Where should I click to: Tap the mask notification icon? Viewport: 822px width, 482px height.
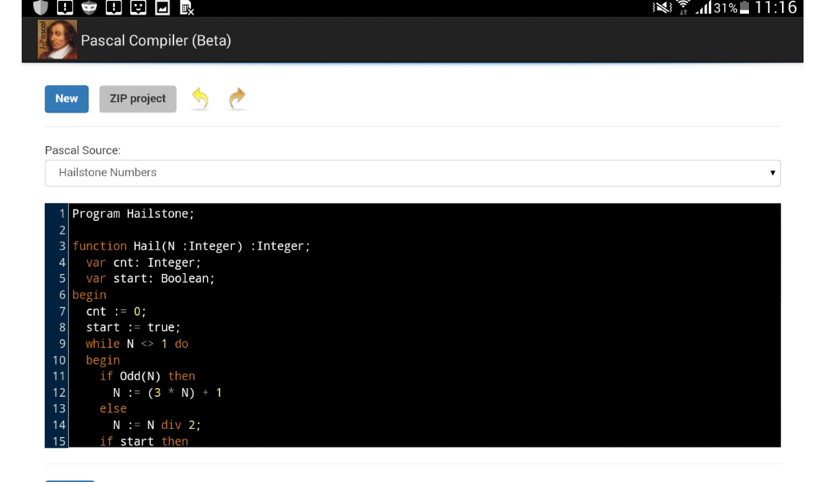tap(88, 8)
